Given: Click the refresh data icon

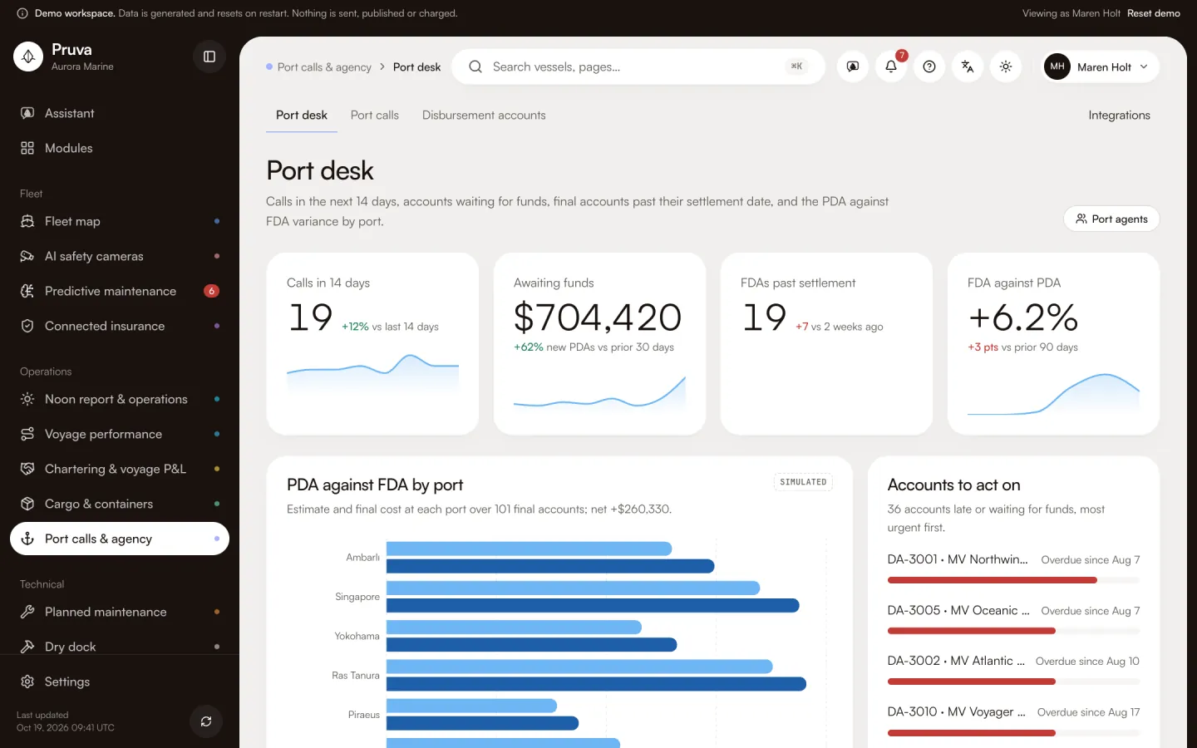Looking at the screenshot, I should (206, 721).
